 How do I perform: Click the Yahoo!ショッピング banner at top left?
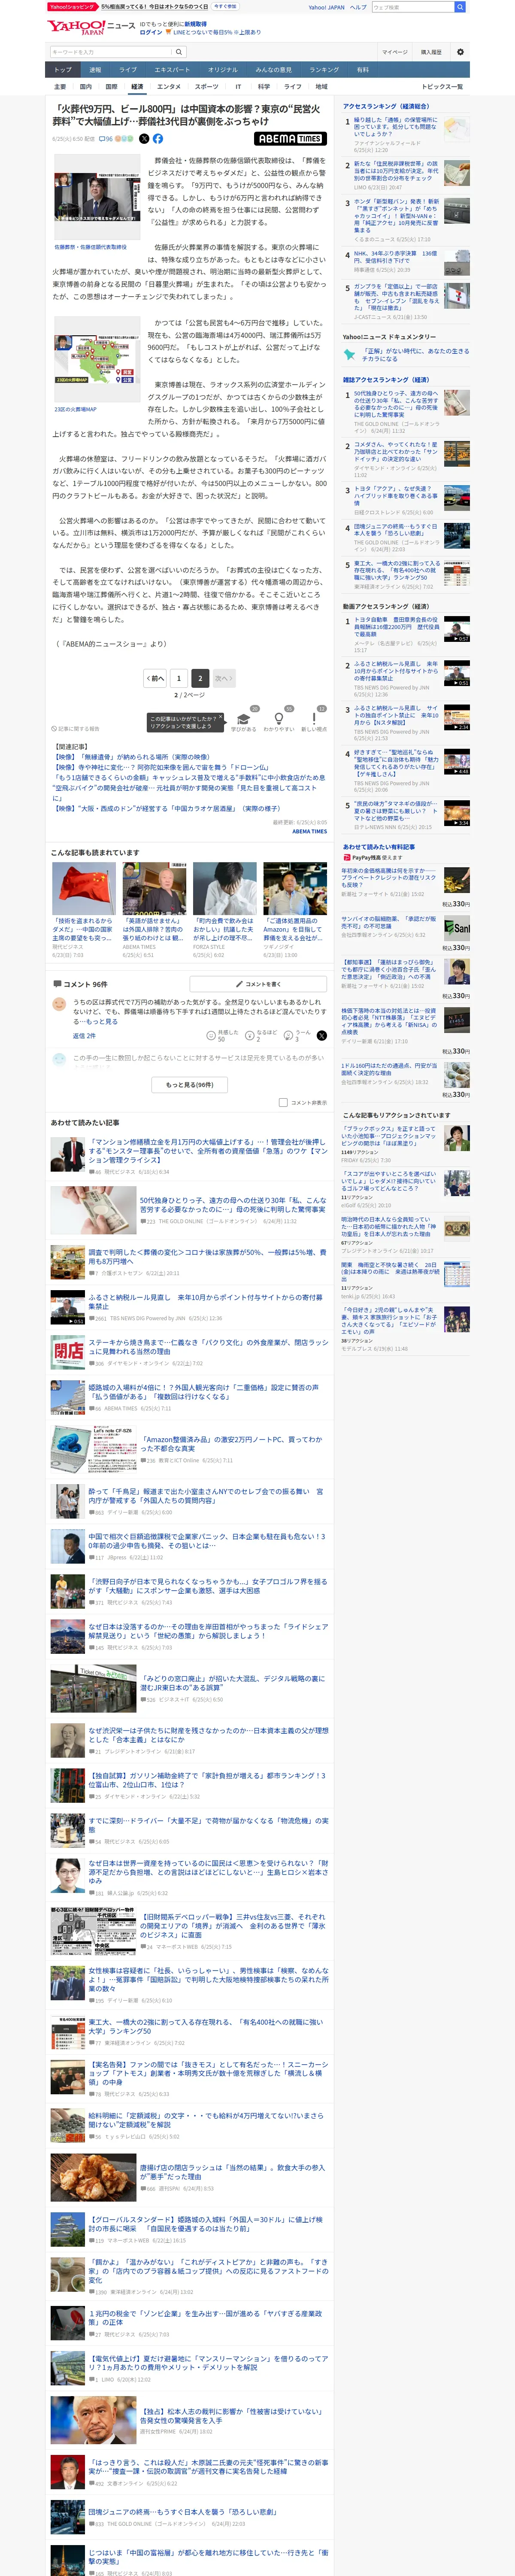[x=72, y=7]
